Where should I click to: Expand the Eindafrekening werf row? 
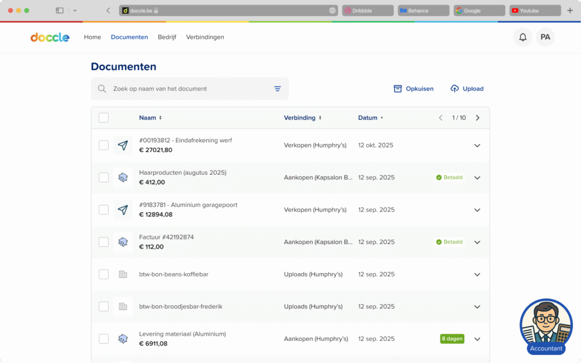[477, 145]
